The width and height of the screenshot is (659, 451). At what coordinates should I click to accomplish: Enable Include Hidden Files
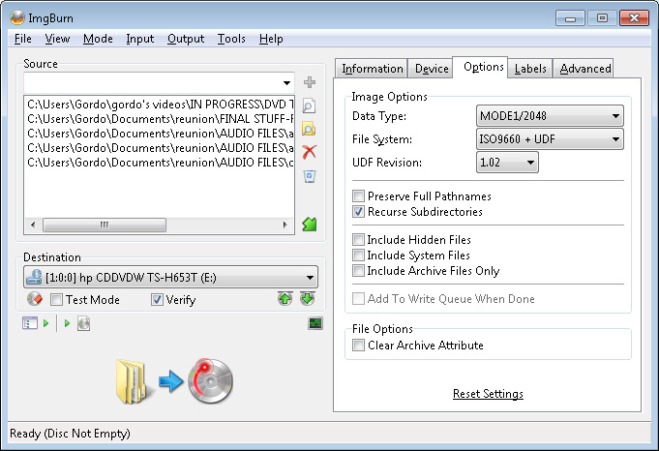358,240
